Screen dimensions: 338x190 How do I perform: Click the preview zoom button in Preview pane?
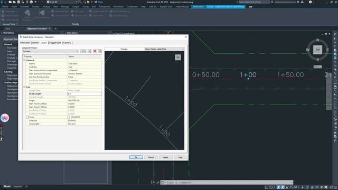coord(178,58)
